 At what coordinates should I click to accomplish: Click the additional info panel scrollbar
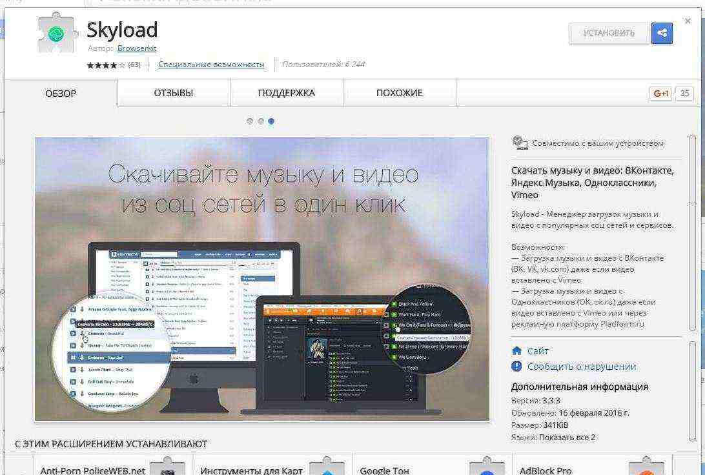(692, 391)
